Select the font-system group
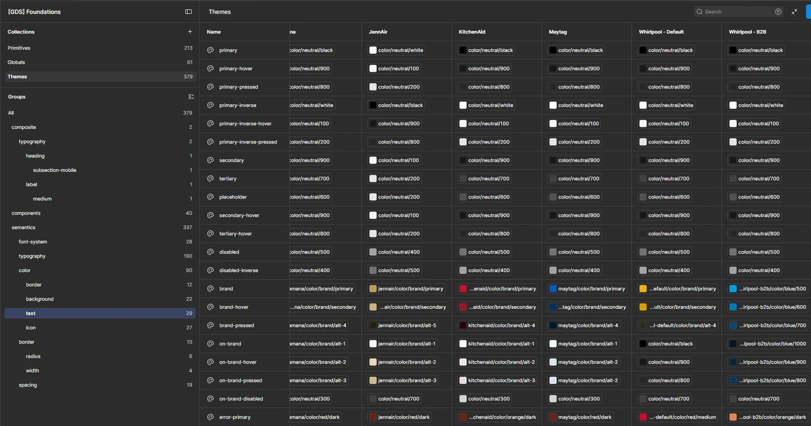 100,242
